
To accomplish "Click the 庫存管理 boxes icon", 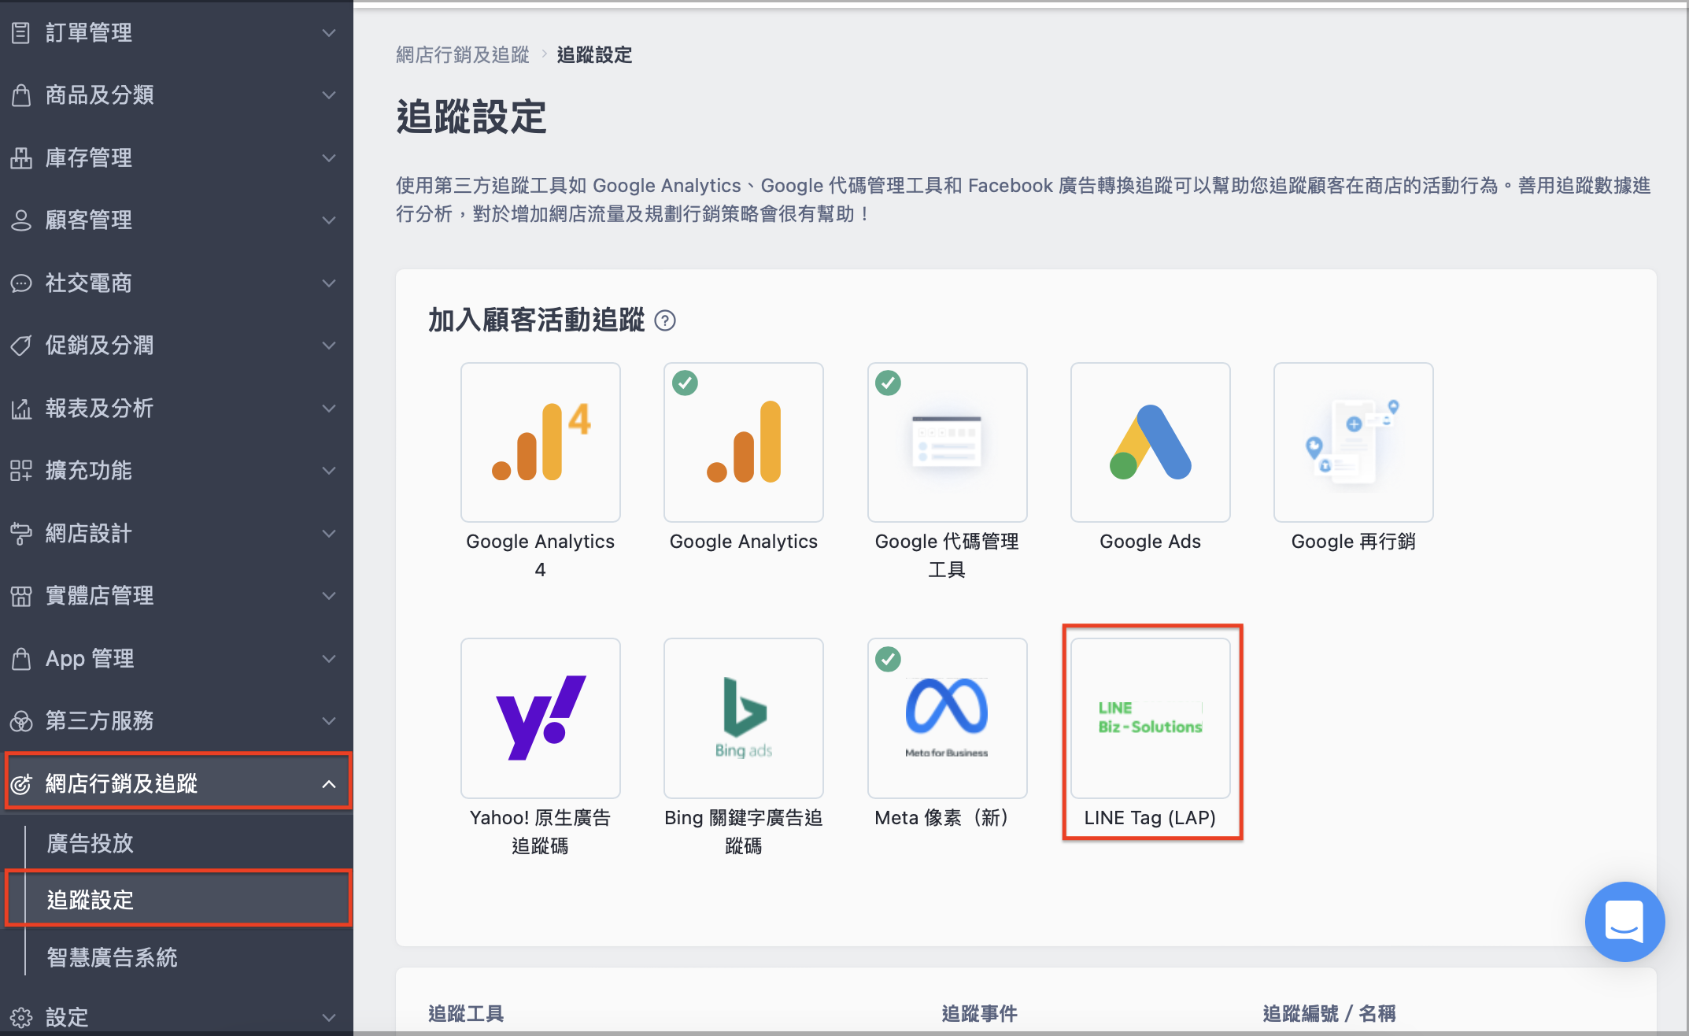I will click(x=21, y=158).
